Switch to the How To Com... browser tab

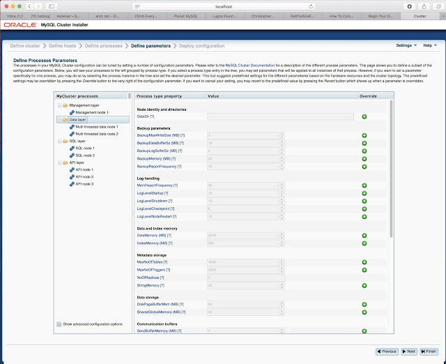[341, 16]
